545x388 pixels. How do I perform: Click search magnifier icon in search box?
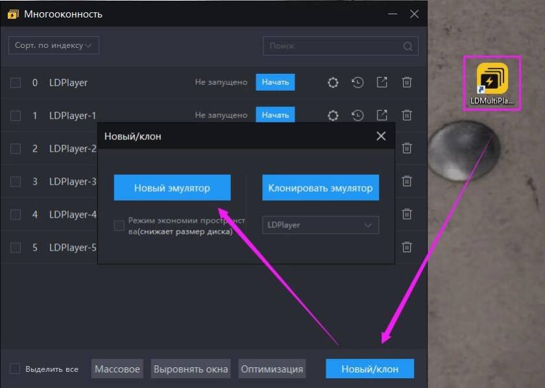pyautogui.click(x=407, y=46)
